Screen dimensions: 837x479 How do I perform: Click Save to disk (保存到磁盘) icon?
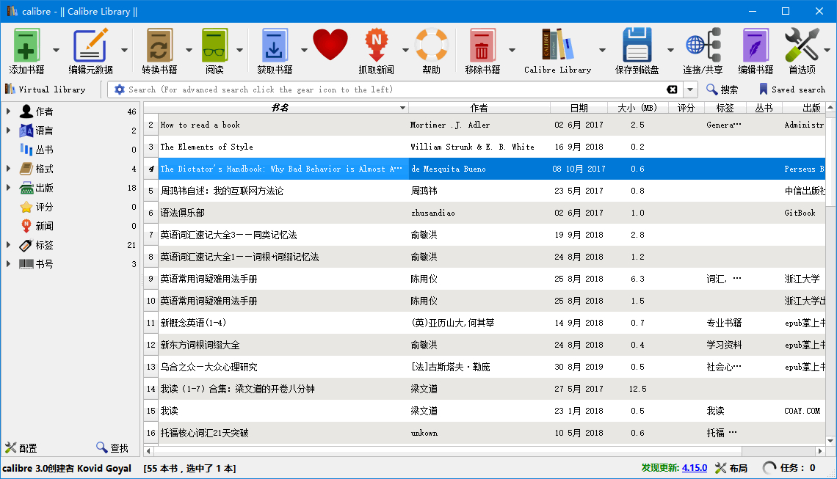[637, 46]
